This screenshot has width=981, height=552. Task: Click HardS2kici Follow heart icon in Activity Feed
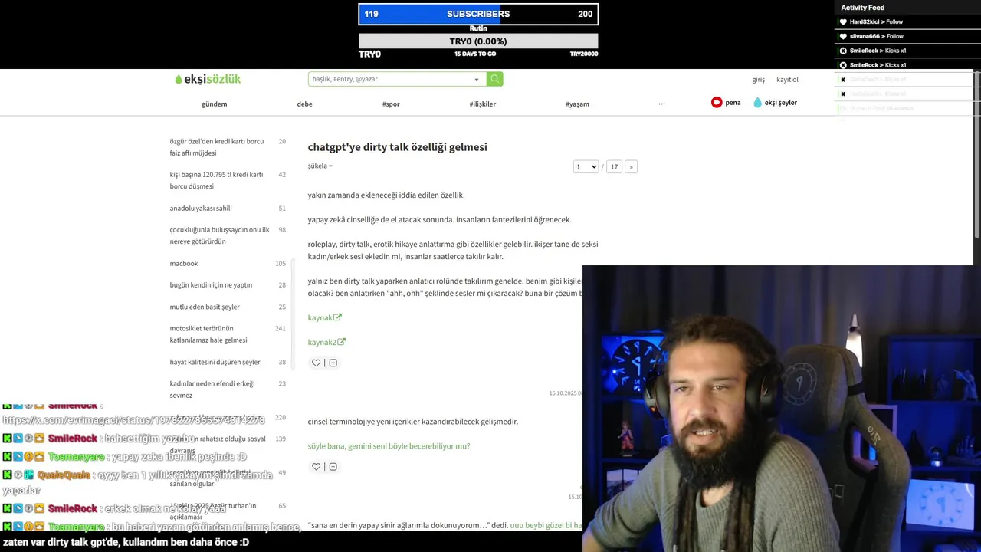pos(843,22)
